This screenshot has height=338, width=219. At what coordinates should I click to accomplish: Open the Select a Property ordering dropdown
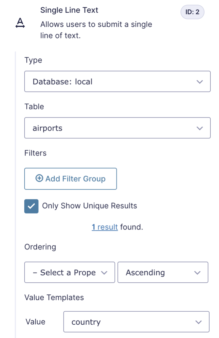tap(69, 272)
